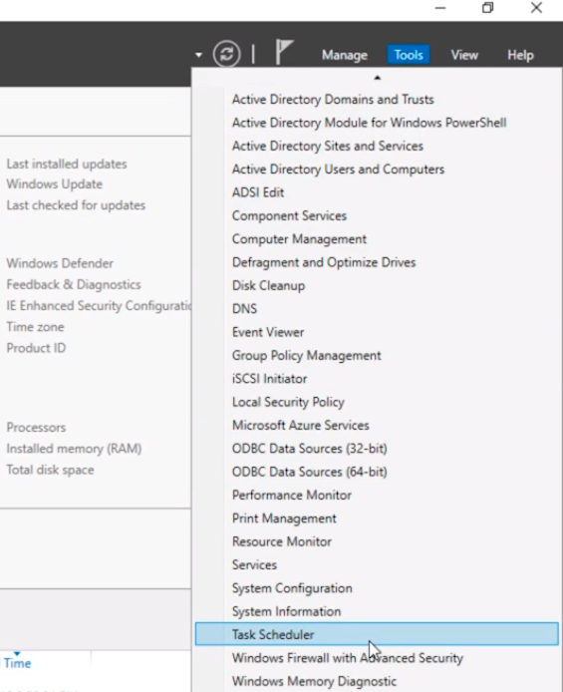This screenshot has width=563, height=692.
Task: Launch ADSI Edit
Action: coord(258,192)
